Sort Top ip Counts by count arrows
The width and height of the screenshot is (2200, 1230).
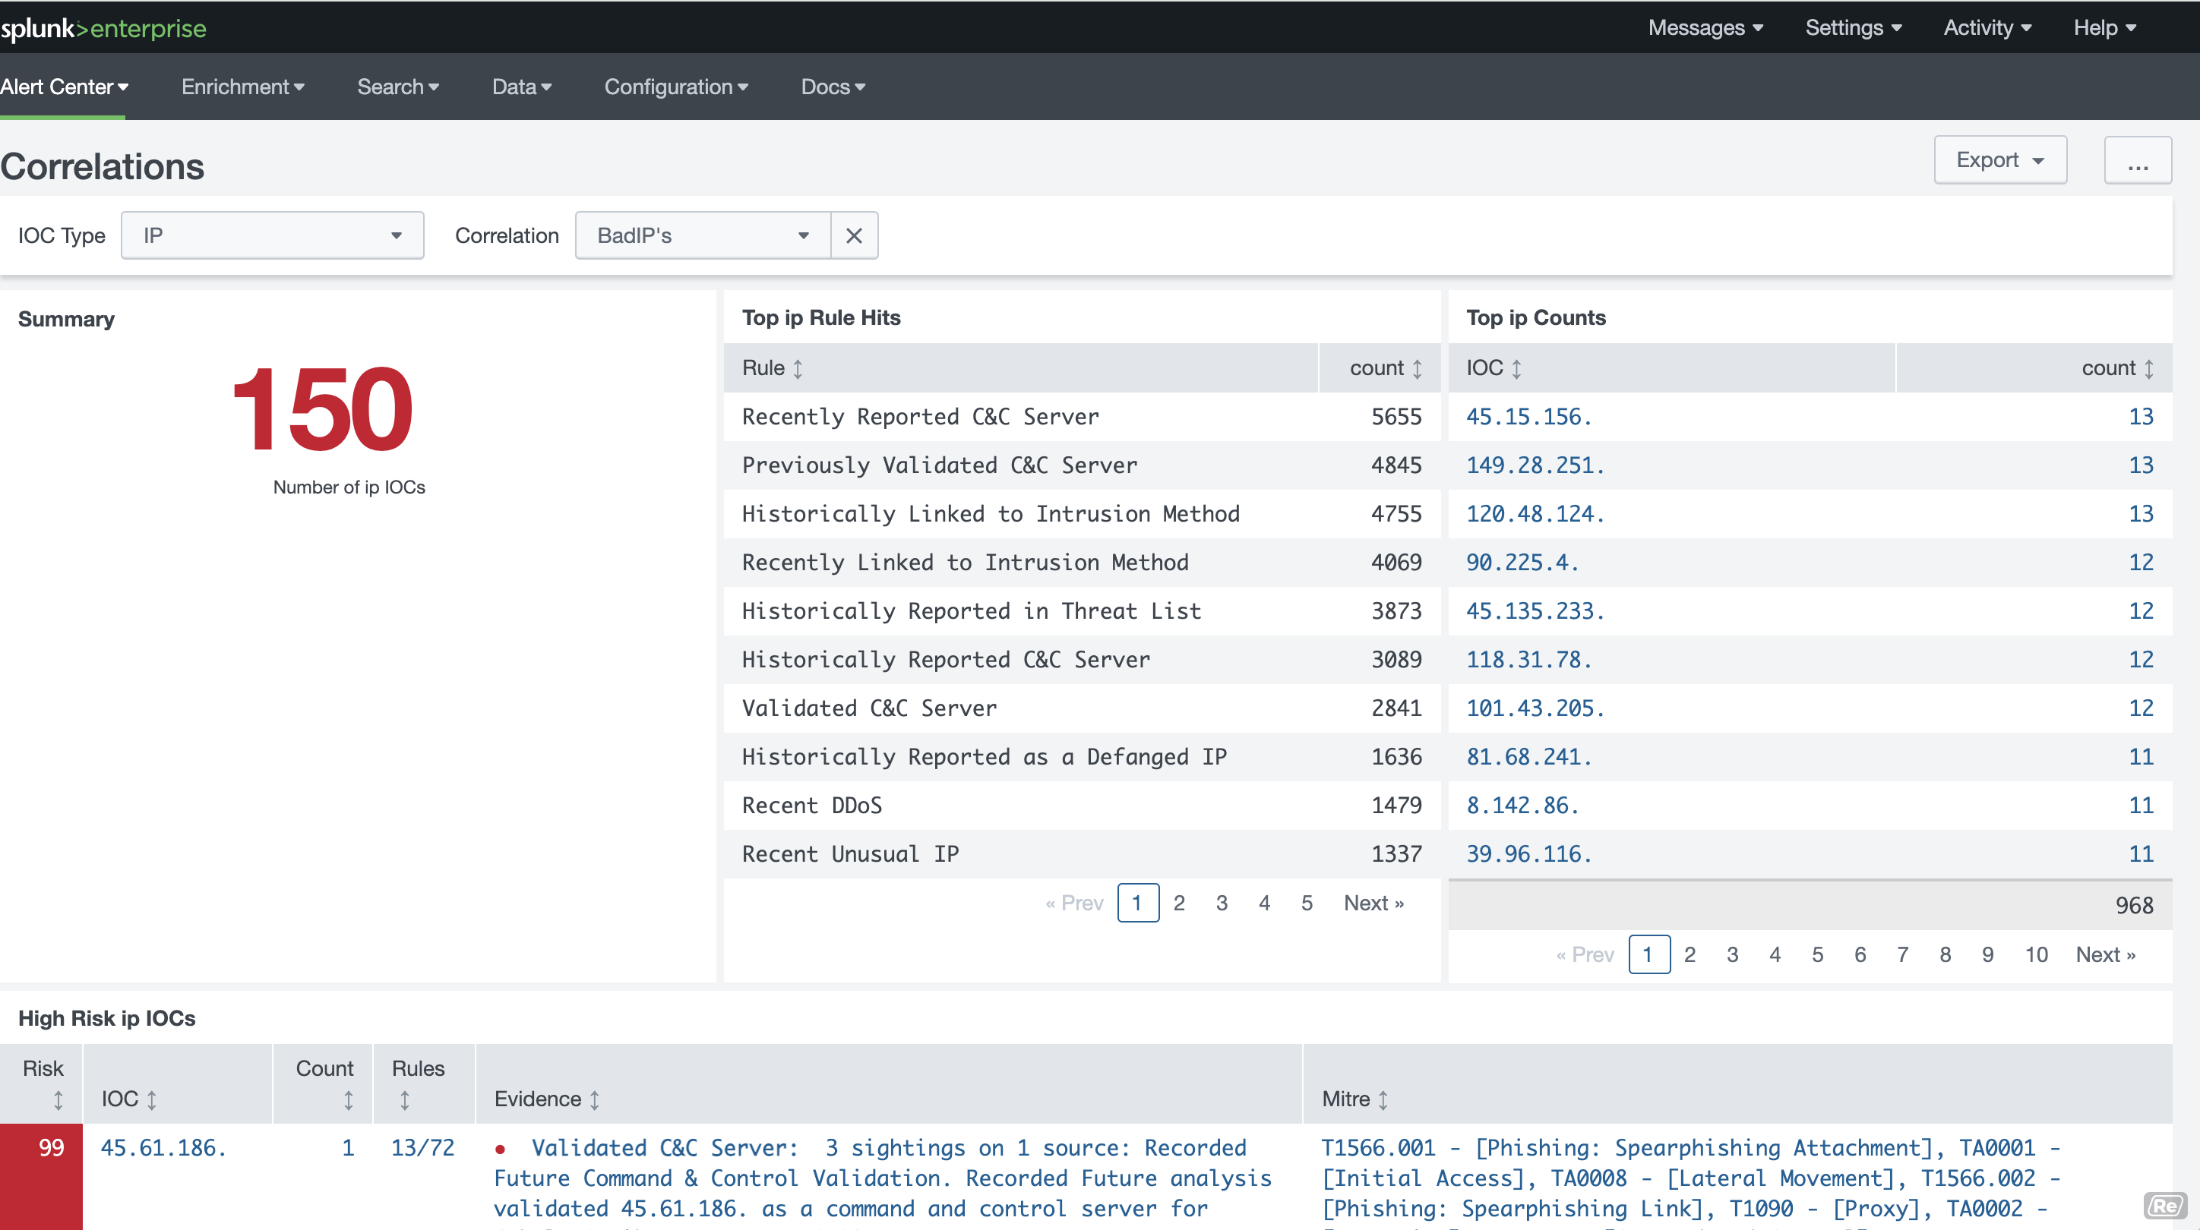click(x=2148, y=369)
